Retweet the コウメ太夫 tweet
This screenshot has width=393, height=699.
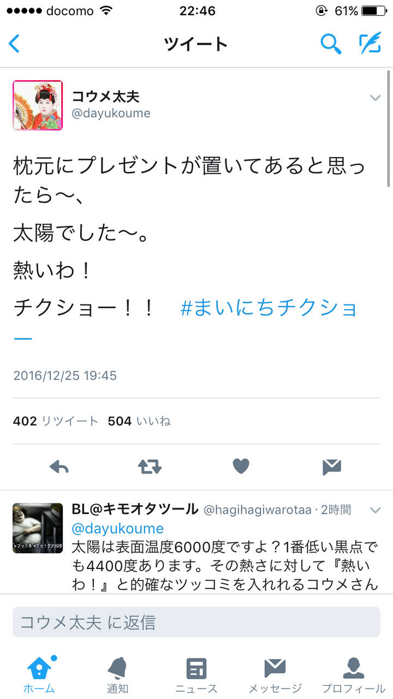click(x=150, y=466)
